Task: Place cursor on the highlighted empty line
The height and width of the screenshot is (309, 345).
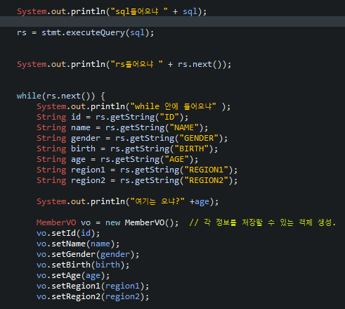Action: tap(172, 22)
